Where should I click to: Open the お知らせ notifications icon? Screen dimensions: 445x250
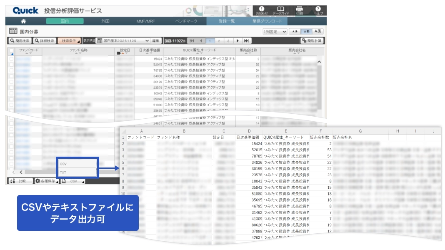point(261,10)
